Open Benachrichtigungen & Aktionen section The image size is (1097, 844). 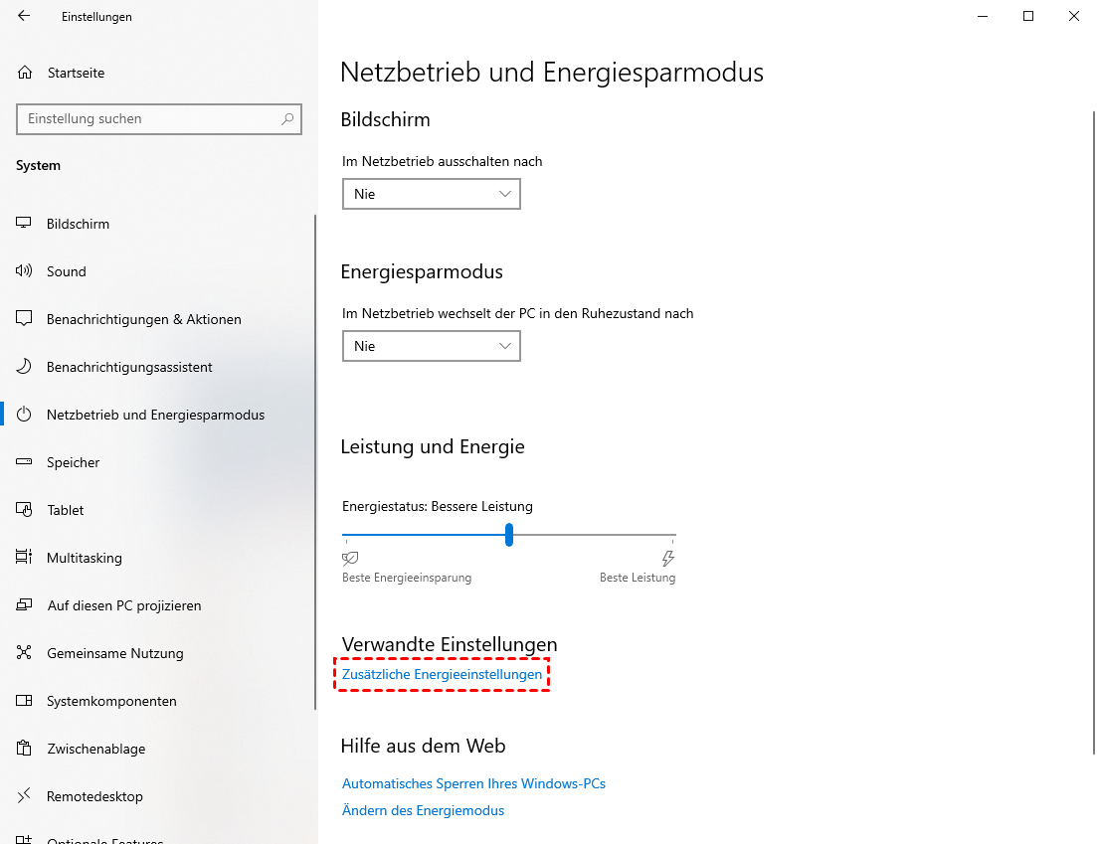[x=143, y=319]
